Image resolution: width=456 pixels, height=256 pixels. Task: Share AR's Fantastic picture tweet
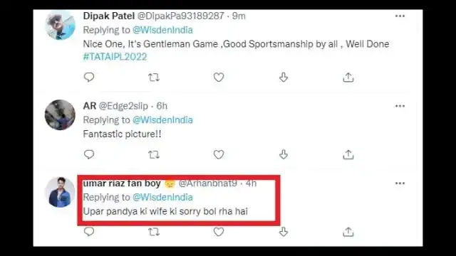(348, 154)
